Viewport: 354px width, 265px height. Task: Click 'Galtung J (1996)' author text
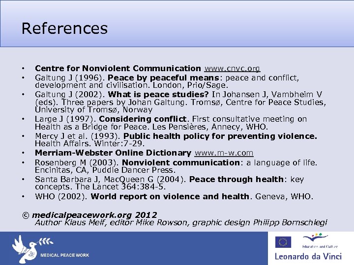pyautogui.click(x=70, y=78)
